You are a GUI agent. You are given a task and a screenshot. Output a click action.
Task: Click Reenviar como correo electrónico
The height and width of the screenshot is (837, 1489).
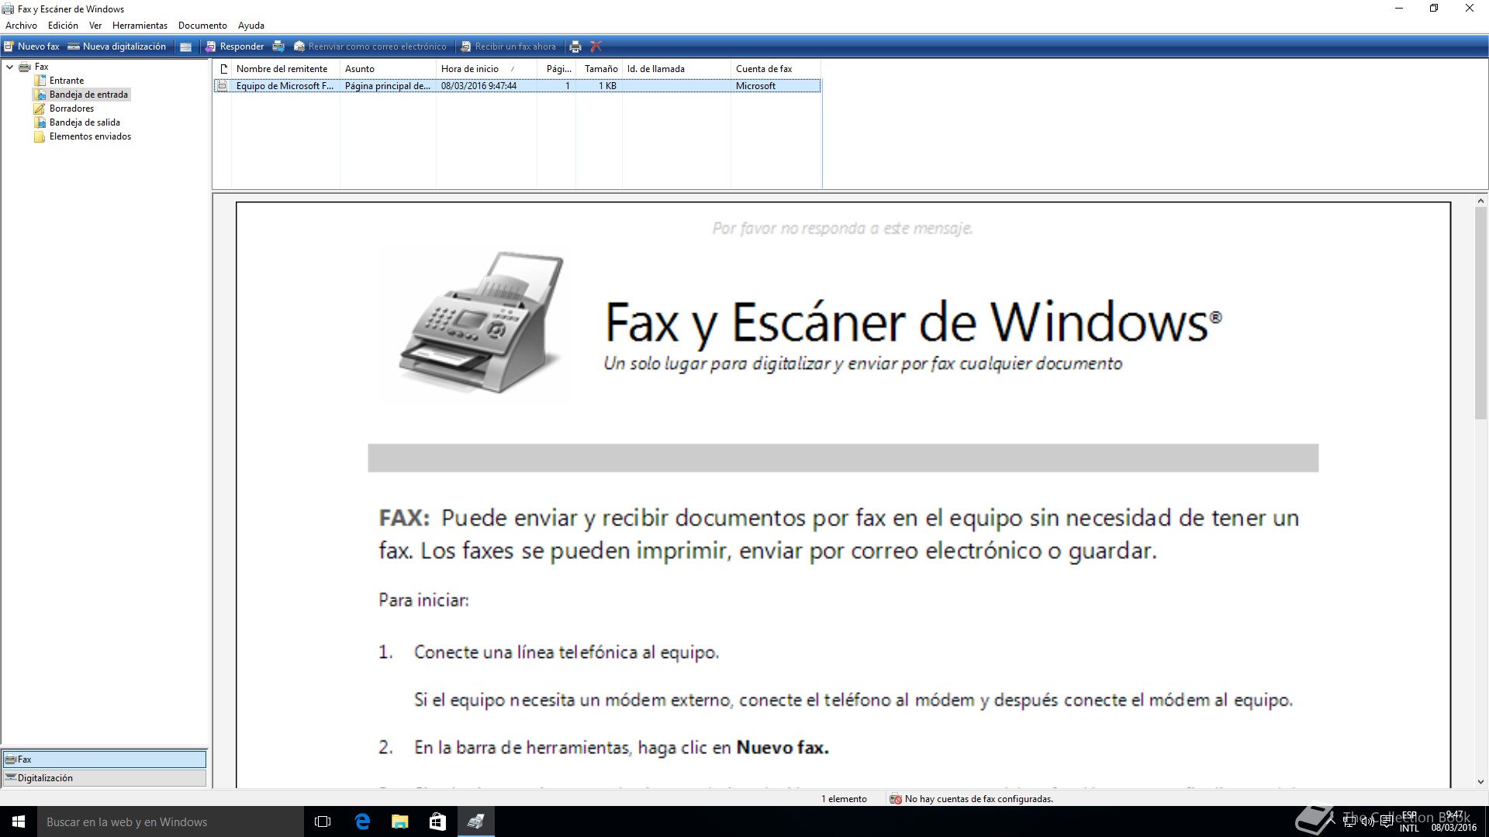coord(370,46)
